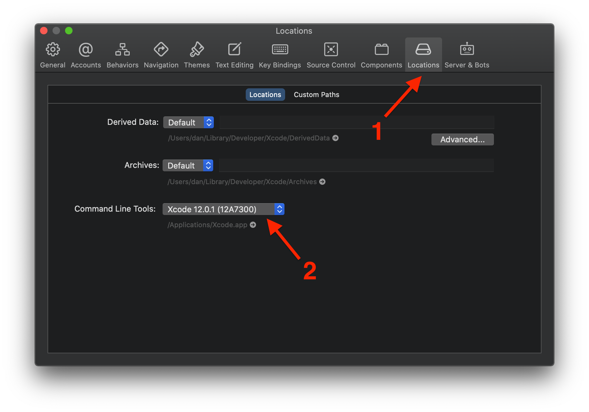Open the DerivedData folder path link
The height and width of the screenshot is (412, 589).
(335, 138)
